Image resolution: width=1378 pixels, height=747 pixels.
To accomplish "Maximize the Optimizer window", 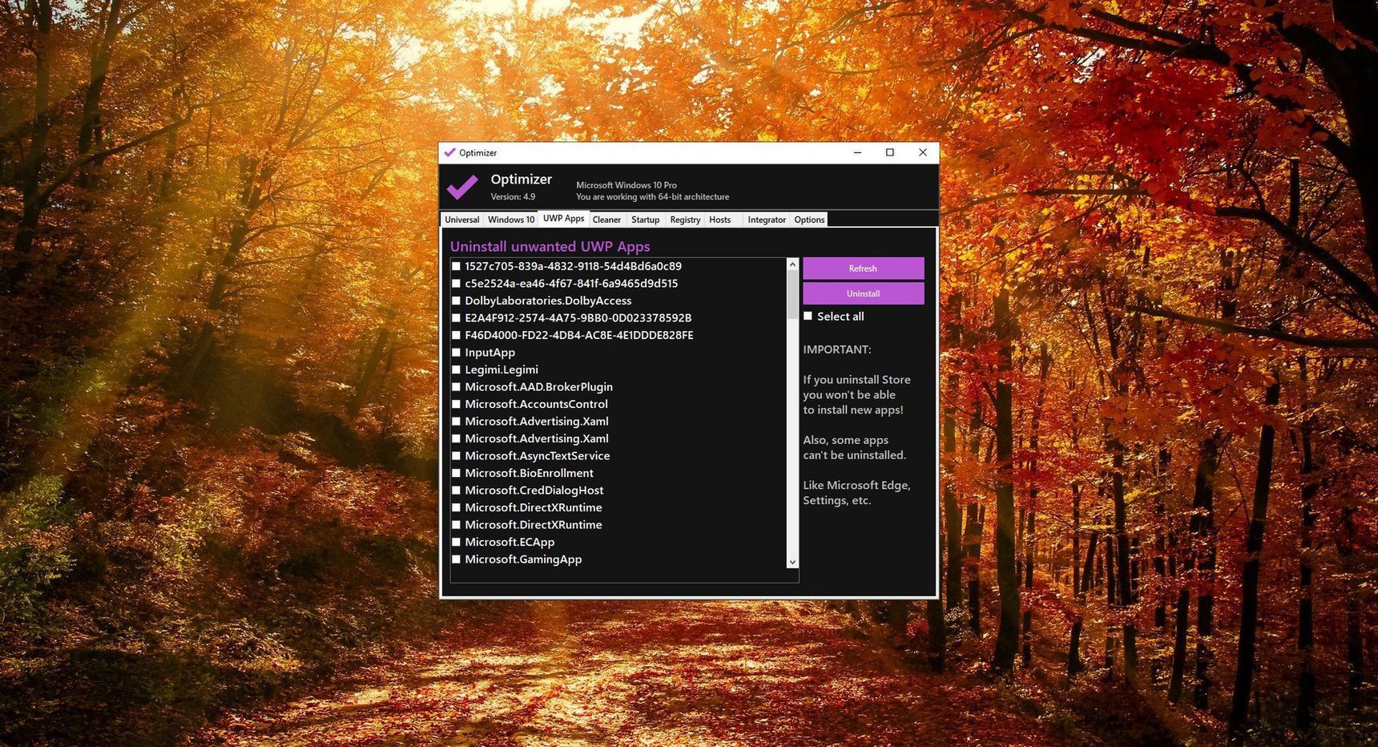I will (x=889, y=152).
